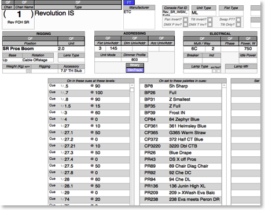Toggle the Tilt Only? checkbox

(238, 24)
